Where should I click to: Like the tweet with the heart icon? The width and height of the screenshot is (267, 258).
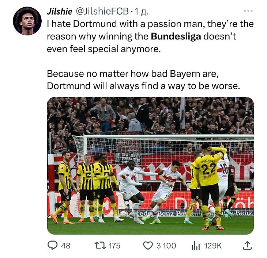(x=148, y=246)
